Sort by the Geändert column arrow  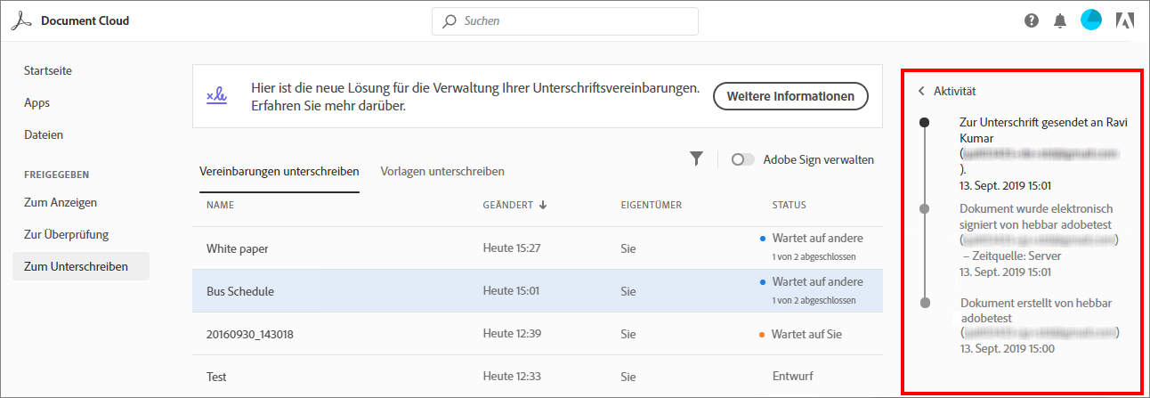click(543, 205)
